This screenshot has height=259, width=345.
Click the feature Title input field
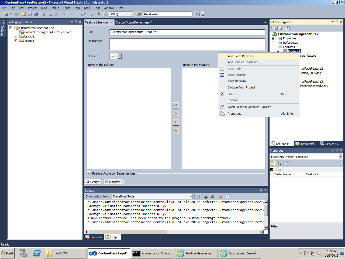click(187, 32)
